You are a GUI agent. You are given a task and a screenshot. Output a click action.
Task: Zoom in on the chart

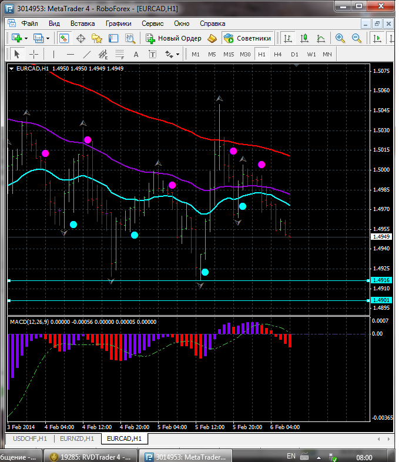pos(340,38)
